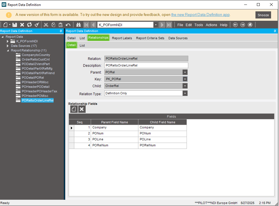Go to the first record
The height and width of the screenshot is (206, 279).
86,25
